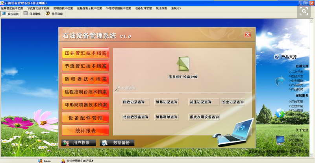Open the 系统(S) menu

(176, 8)
